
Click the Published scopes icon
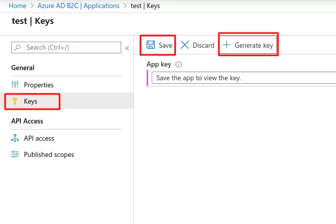tap(15, 154)
